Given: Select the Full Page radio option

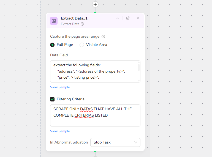Looking at the screenshot, I should pos(52,45).
